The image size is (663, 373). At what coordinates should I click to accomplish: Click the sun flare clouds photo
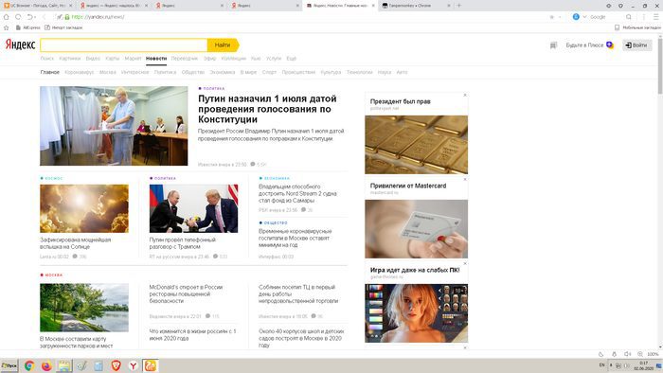tap(84, 208)
